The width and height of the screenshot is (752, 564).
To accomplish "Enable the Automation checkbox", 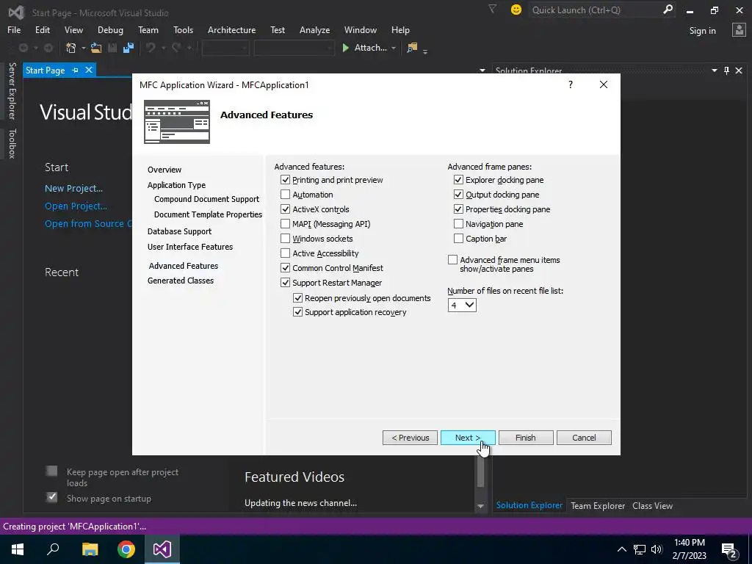I will coord(286,194).
